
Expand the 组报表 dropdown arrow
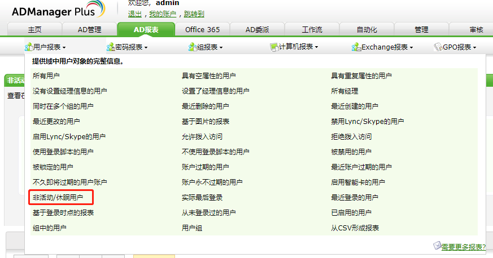(221, 48)
